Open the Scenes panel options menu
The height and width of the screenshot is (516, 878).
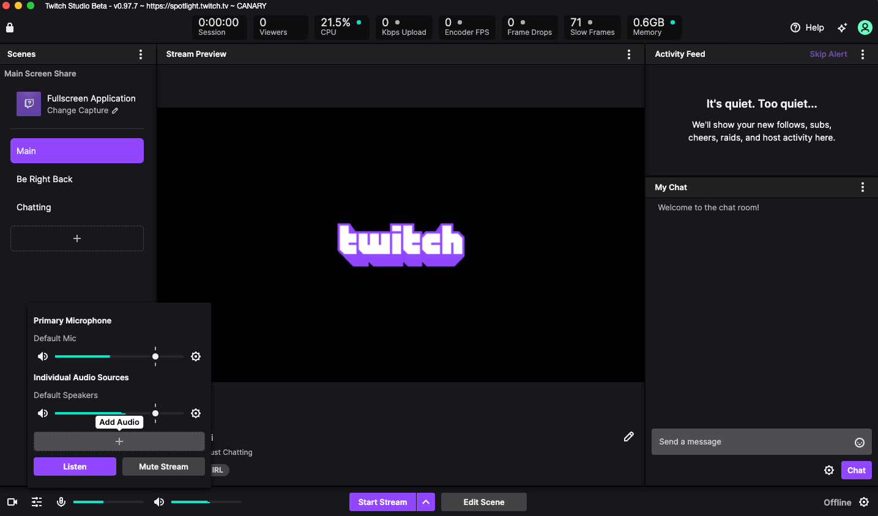tap(141, 54)
